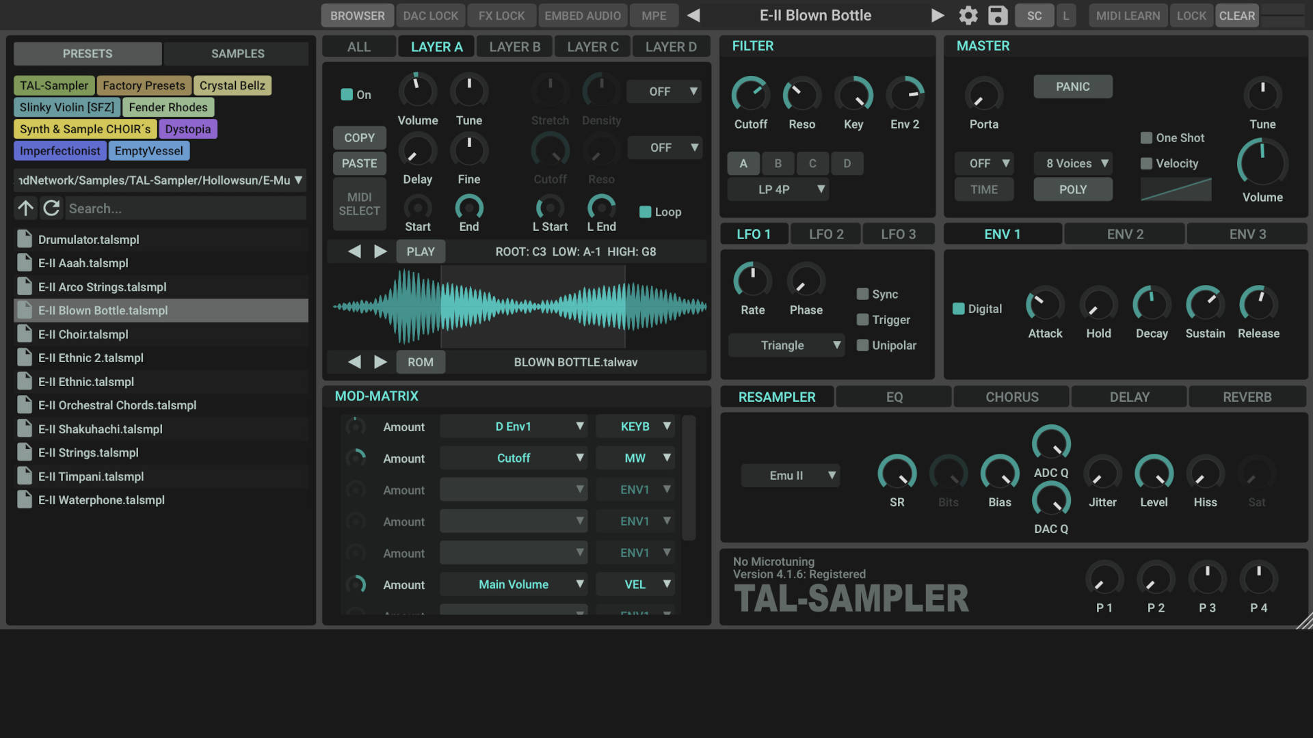Image resolution: width=1313 pixels, height=738 pixels.
Task: Select previous root key arrow beside PLAY
Action: 354,251
